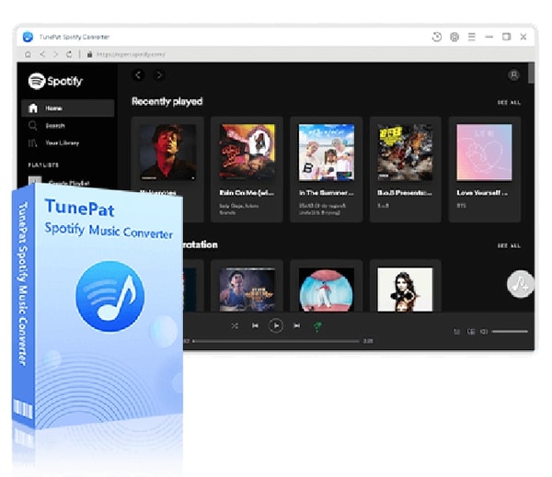Adjust the volume slider
Image resolution: width=552 pixels, height=477 pixels.
(x=510, y=332)
